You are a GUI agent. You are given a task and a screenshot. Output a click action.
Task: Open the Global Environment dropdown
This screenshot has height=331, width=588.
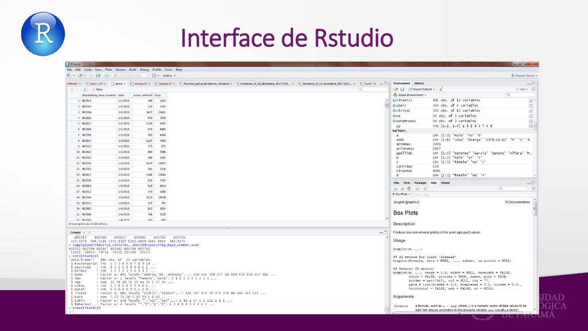point(410,95)
